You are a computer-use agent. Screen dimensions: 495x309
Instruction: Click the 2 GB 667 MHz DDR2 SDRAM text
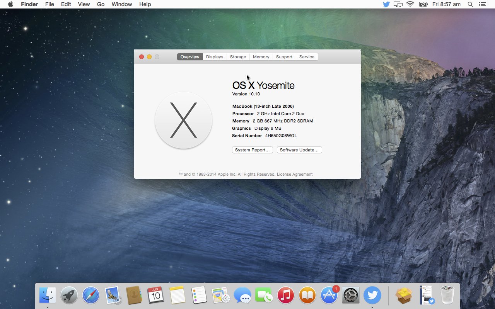(283, 121)
